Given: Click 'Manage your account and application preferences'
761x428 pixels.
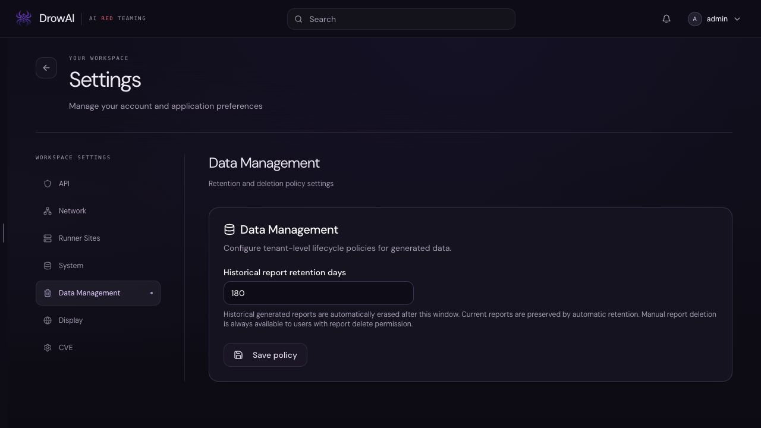Looking at the screenshot, I should coord(166,106).
